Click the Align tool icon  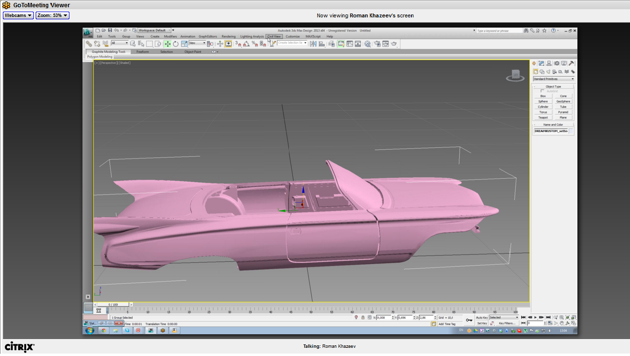(x=321, y=43)
